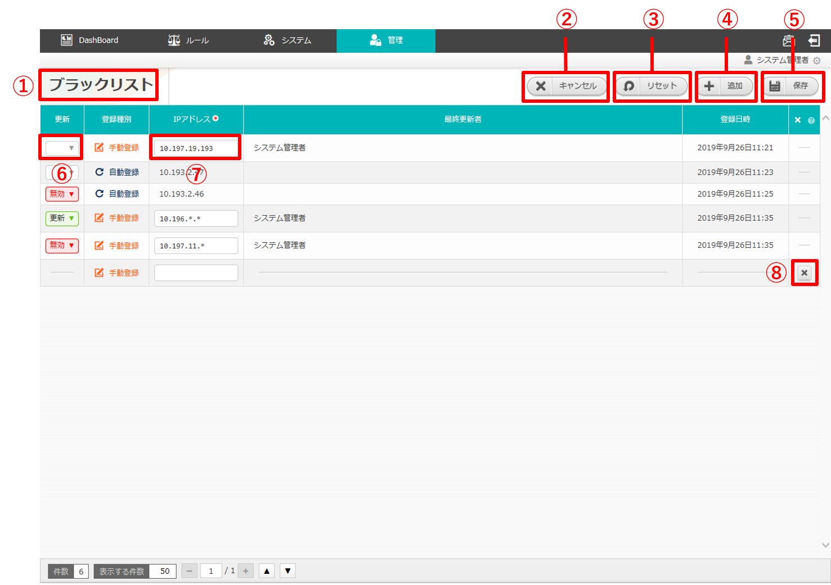
Task: Click IP address field containing 10.197.11.*
Action: point(196,246)
